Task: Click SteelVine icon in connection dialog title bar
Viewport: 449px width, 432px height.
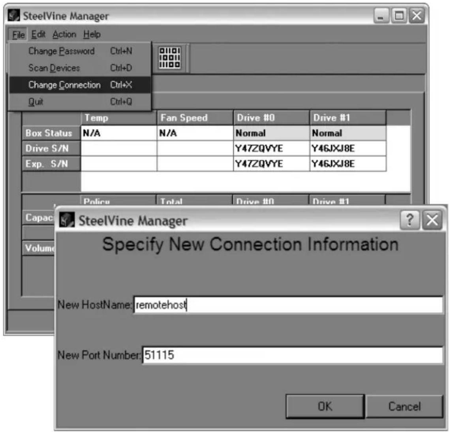Action: click(x=67, y=220)
